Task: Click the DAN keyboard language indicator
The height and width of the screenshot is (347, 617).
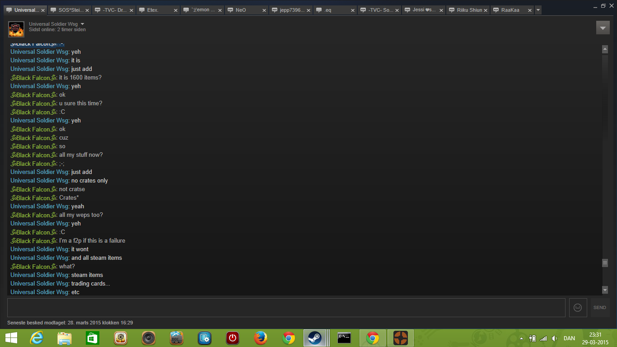Action: (x=569, y=338)
